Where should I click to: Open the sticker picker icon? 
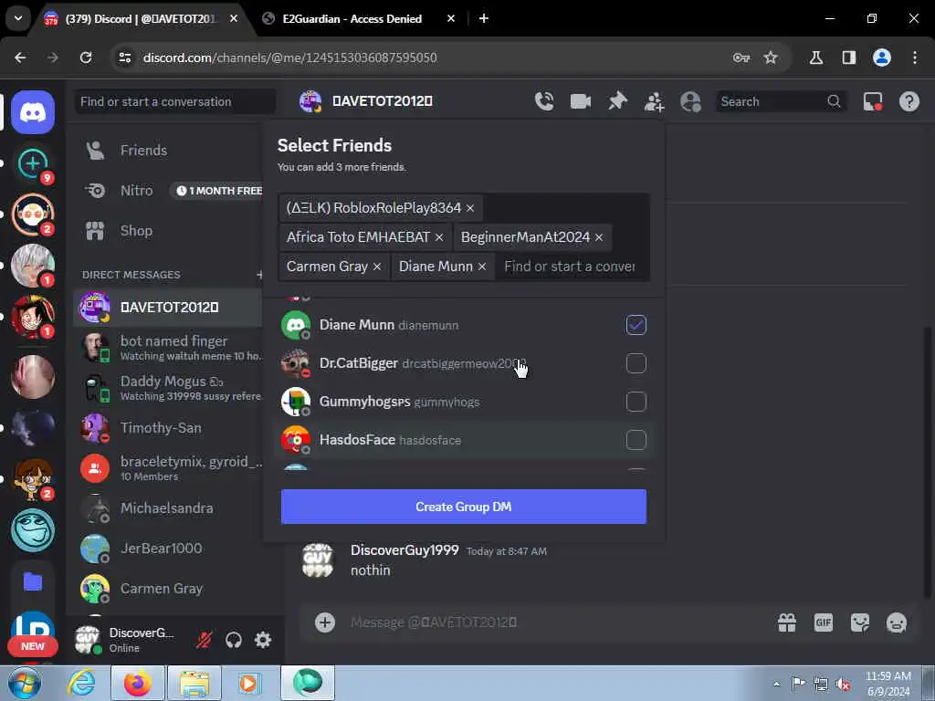click(860, 623)
